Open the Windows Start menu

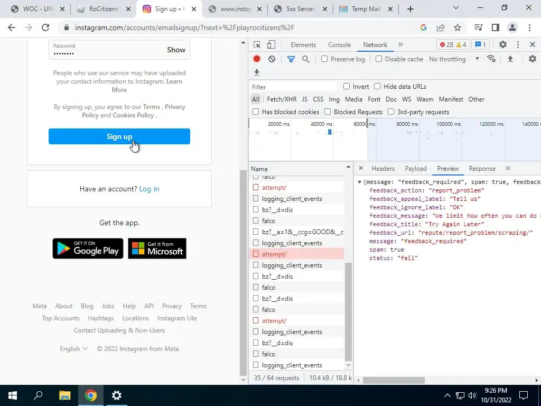click(13, 395)
